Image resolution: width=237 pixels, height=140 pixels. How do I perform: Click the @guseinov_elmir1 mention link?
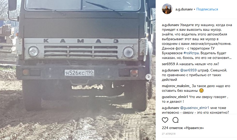pyautogui.click(x=195, y=108)
